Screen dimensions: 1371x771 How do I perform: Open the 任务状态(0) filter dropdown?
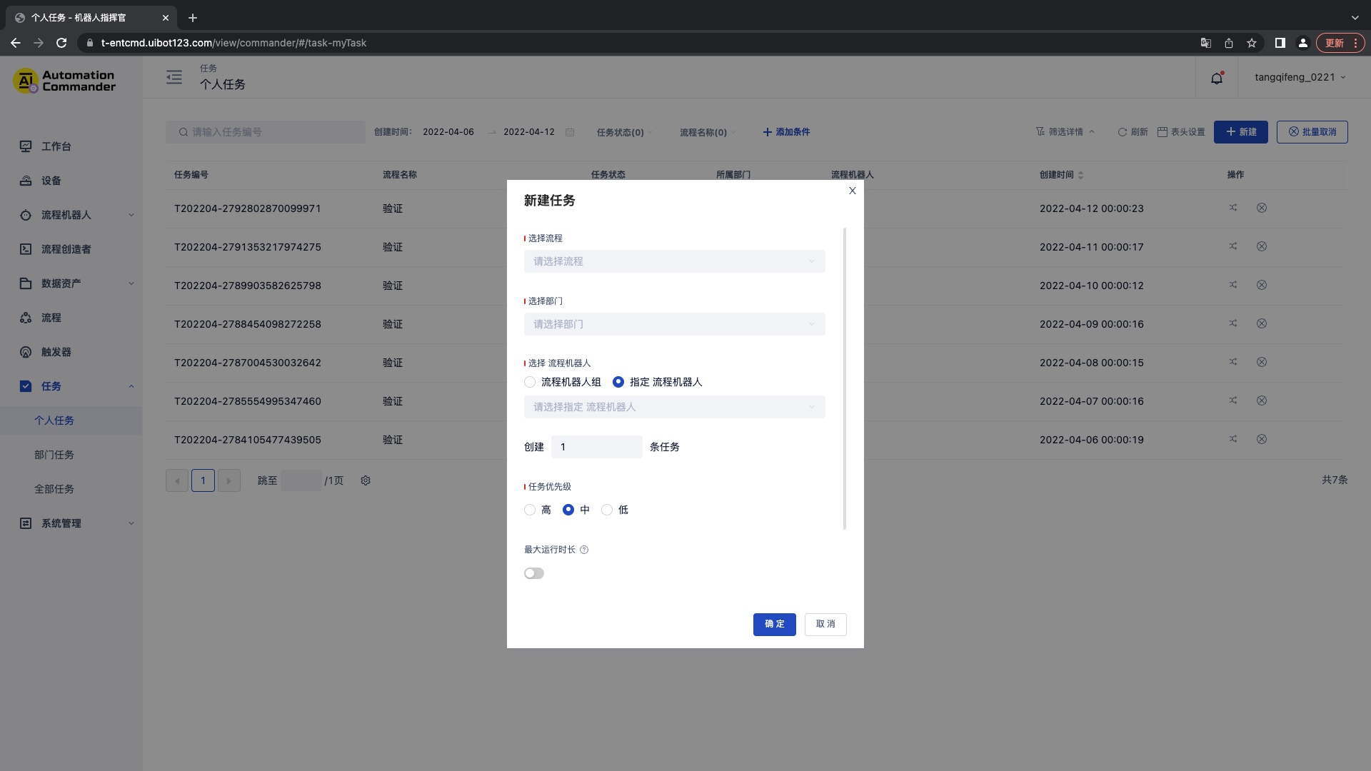point(624,132)
